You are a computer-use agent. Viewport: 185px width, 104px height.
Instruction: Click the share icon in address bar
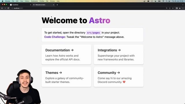click(x=170, y=8)
